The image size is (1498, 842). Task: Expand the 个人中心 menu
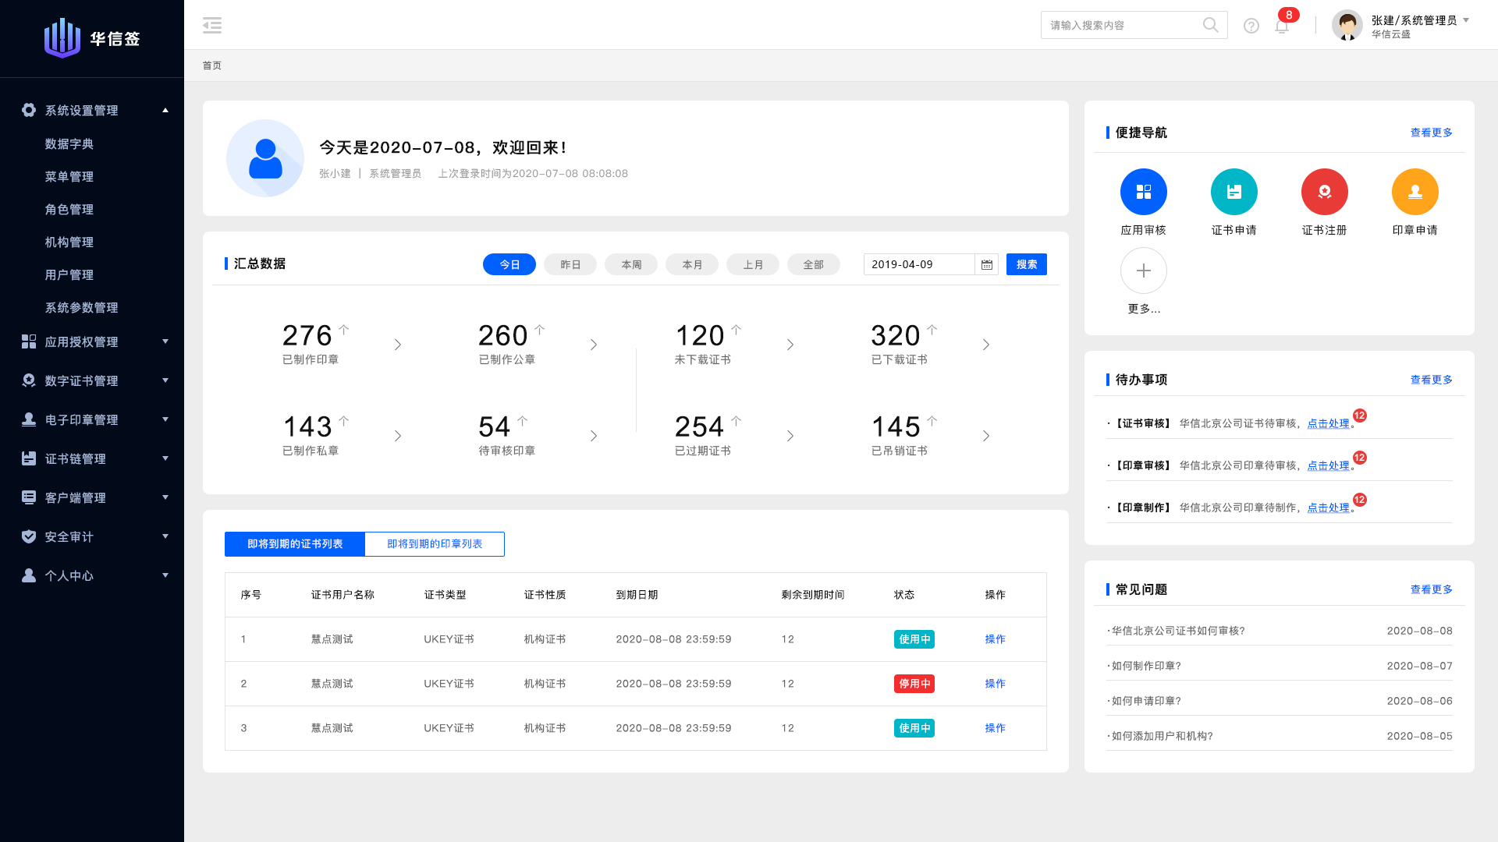click(x=165, y=575)
